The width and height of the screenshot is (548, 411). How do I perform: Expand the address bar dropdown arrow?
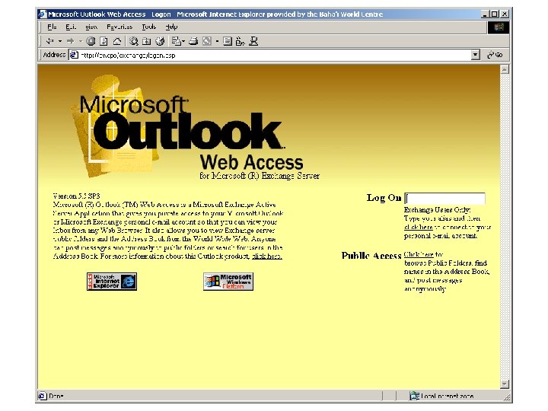[x=475, y=55]
